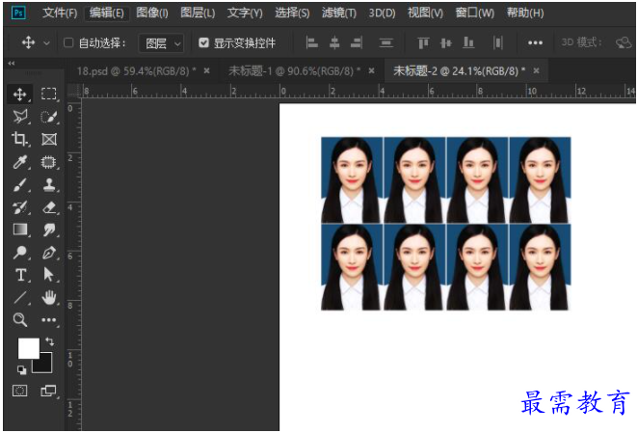Align left edges in options bar
638x433 pixels.
tap(312, 42)
